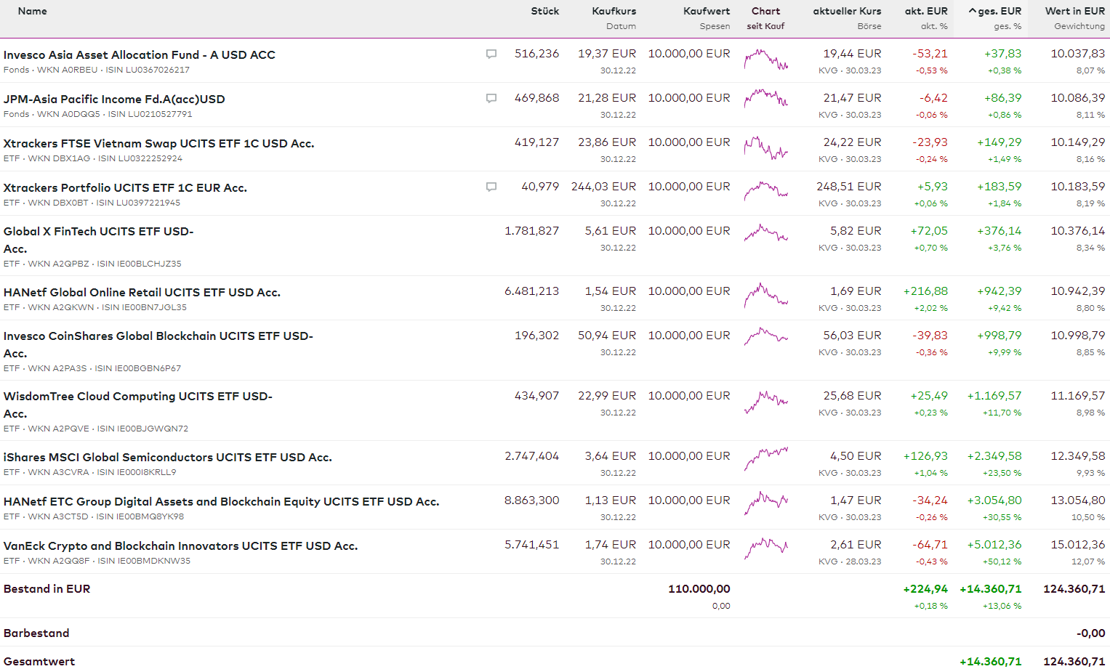
Task: Open the sparkline chart for Global X FinTech ETF
Action: [765, 233]
